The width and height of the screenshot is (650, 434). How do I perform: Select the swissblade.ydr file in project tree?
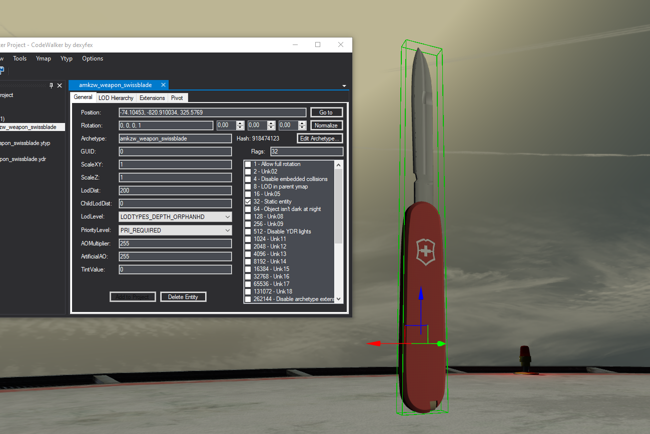(24, 159)
